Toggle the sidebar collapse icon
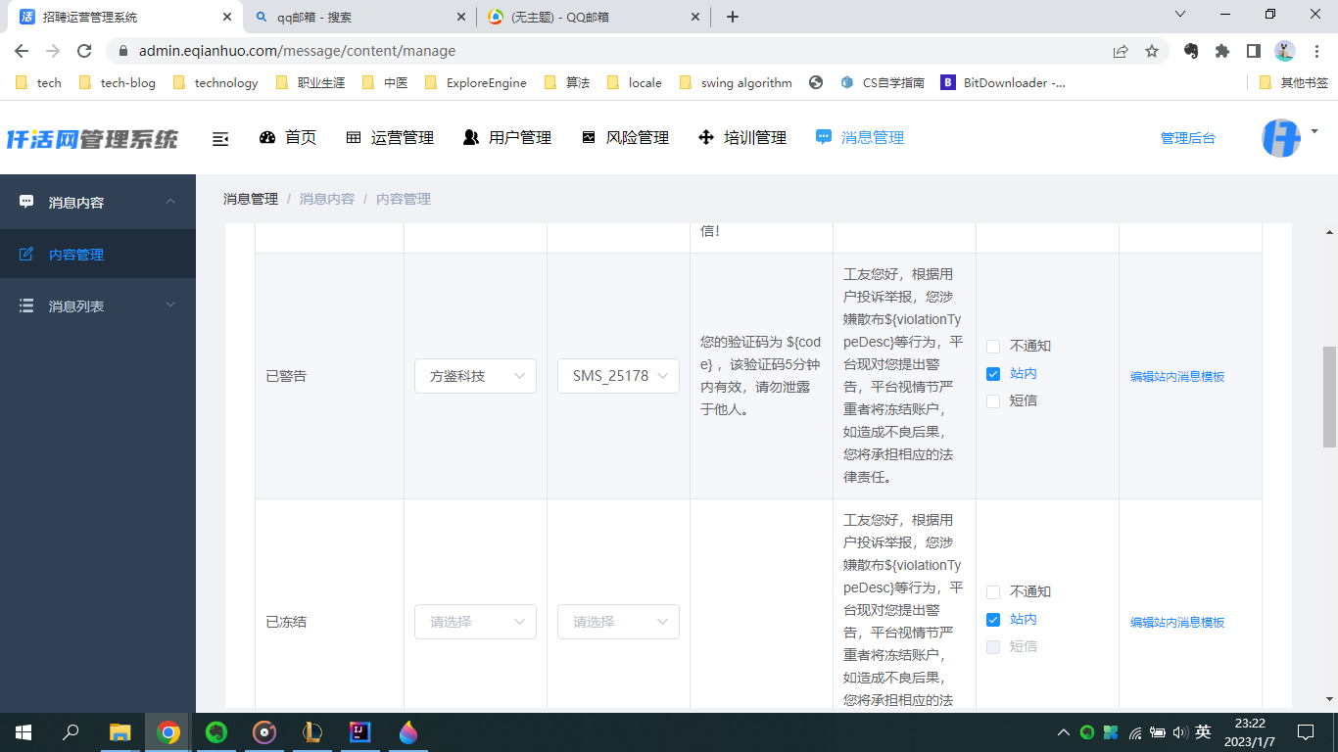The image size is (1338, 752). (x=220, y=139)
